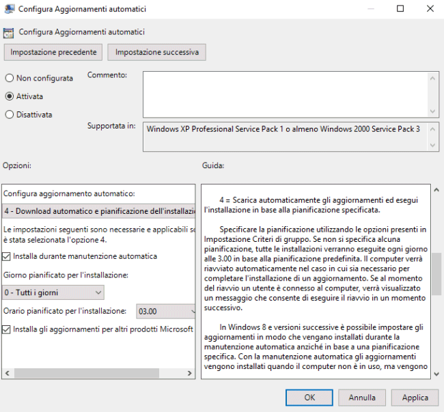
Task: Click the Guida scrollbar up arrow
Action: point(436,190)
